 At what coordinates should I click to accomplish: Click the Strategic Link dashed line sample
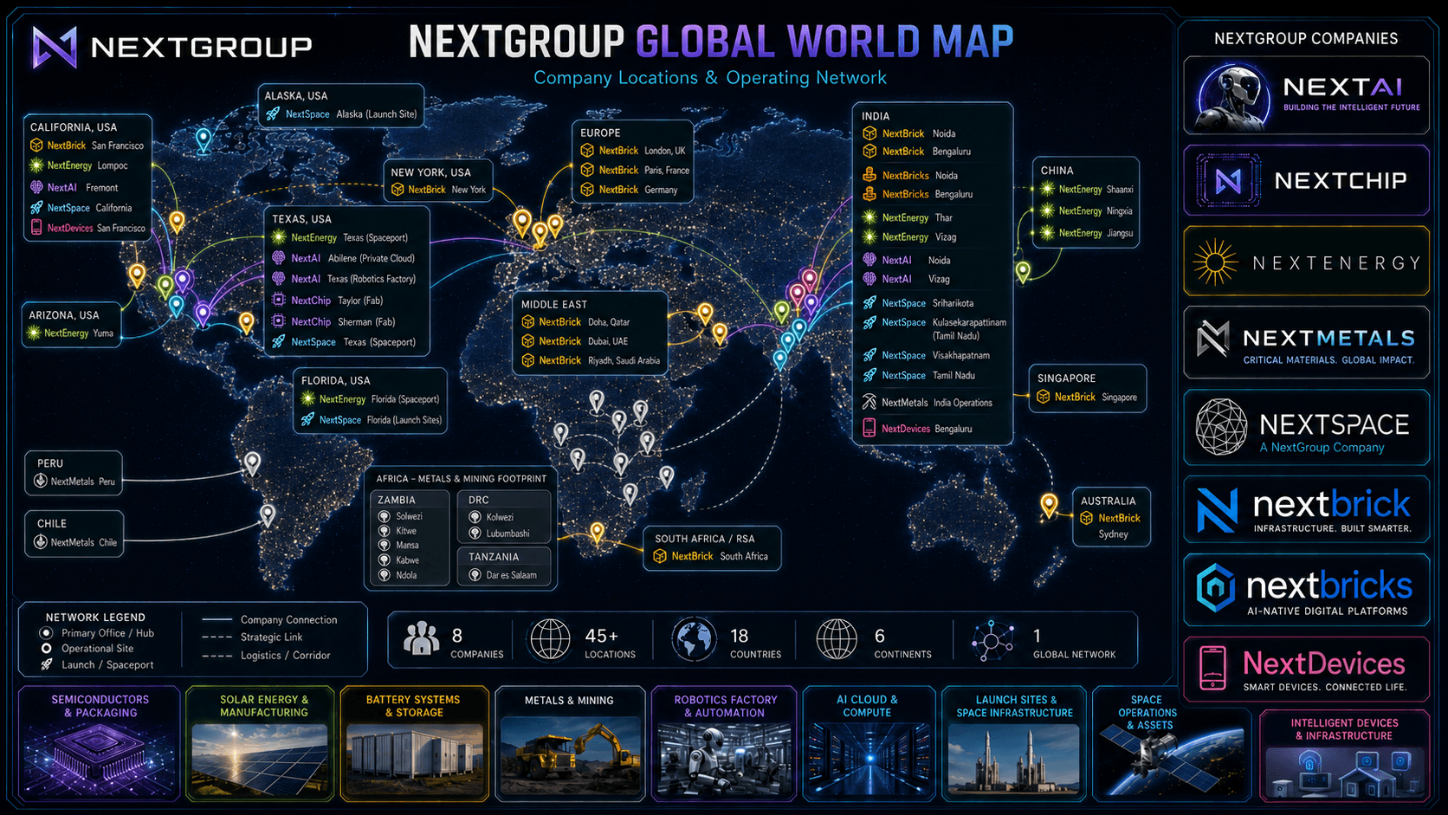[x=217, y=637]
